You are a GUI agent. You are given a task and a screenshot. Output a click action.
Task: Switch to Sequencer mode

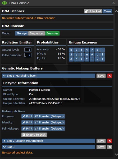[37, 33]
